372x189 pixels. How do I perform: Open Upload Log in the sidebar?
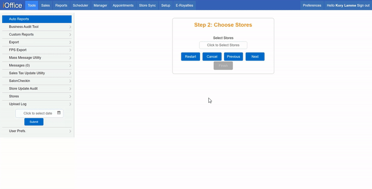tap(37, 104)
